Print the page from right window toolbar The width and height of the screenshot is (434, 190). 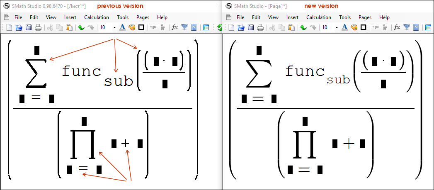pos(260,27)
